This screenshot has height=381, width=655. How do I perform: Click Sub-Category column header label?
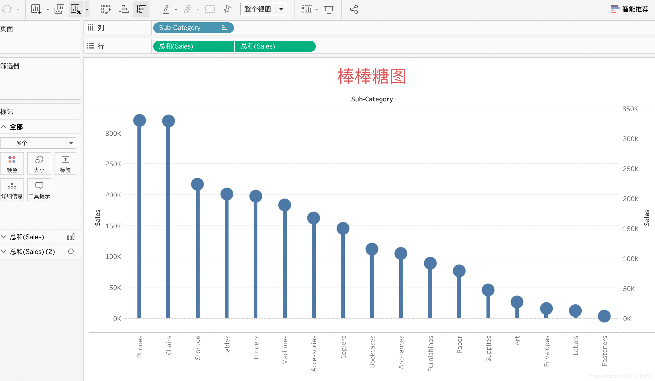(x=372, y=99)
